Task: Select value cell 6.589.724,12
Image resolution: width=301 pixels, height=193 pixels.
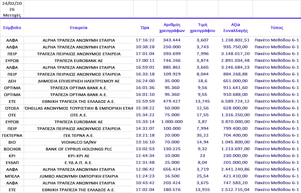Action: click(x=235, y=101)
